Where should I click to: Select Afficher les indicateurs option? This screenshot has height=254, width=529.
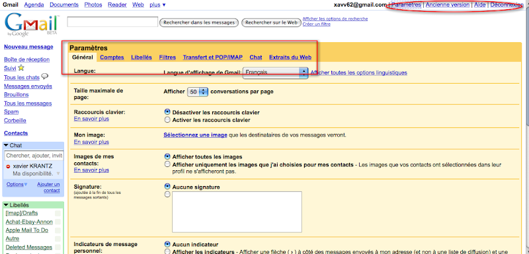pos(167,251)
